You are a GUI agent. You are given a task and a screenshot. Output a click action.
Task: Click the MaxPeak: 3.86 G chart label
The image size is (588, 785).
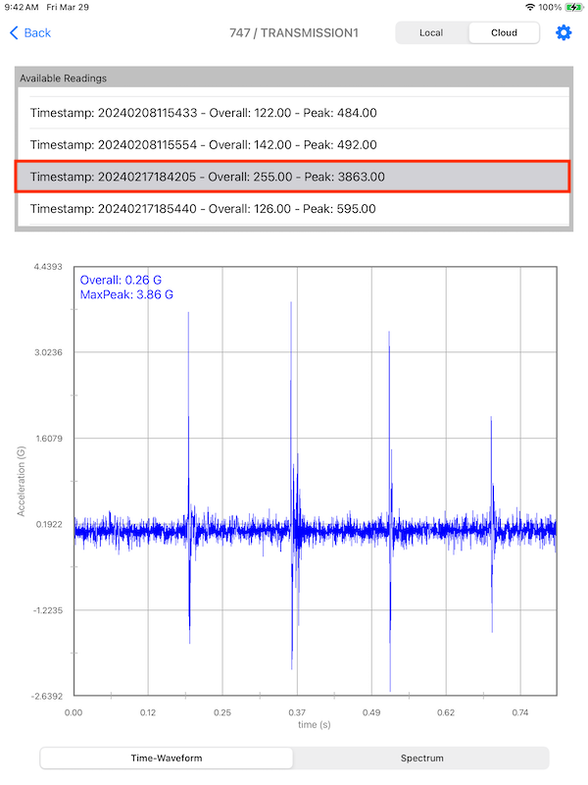tap(126, 294)
